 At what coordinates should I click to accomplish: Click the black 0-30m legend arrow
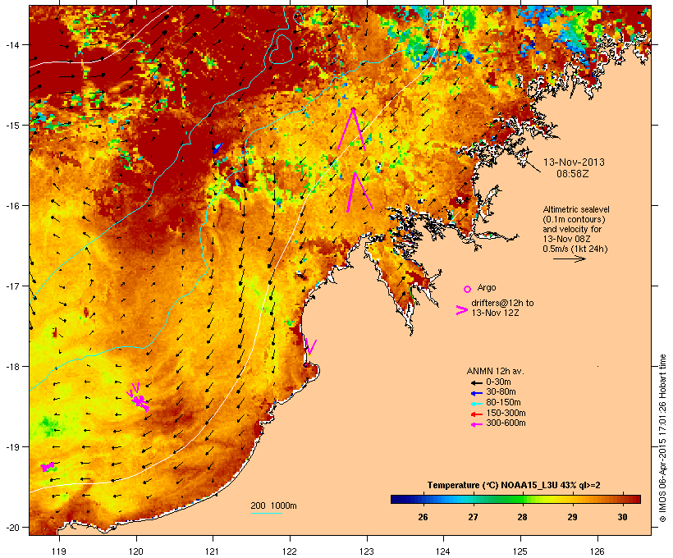coord(477,382)
